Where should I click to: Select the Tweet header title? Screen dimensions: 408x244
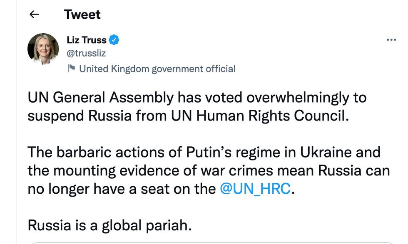coord(82,14)
